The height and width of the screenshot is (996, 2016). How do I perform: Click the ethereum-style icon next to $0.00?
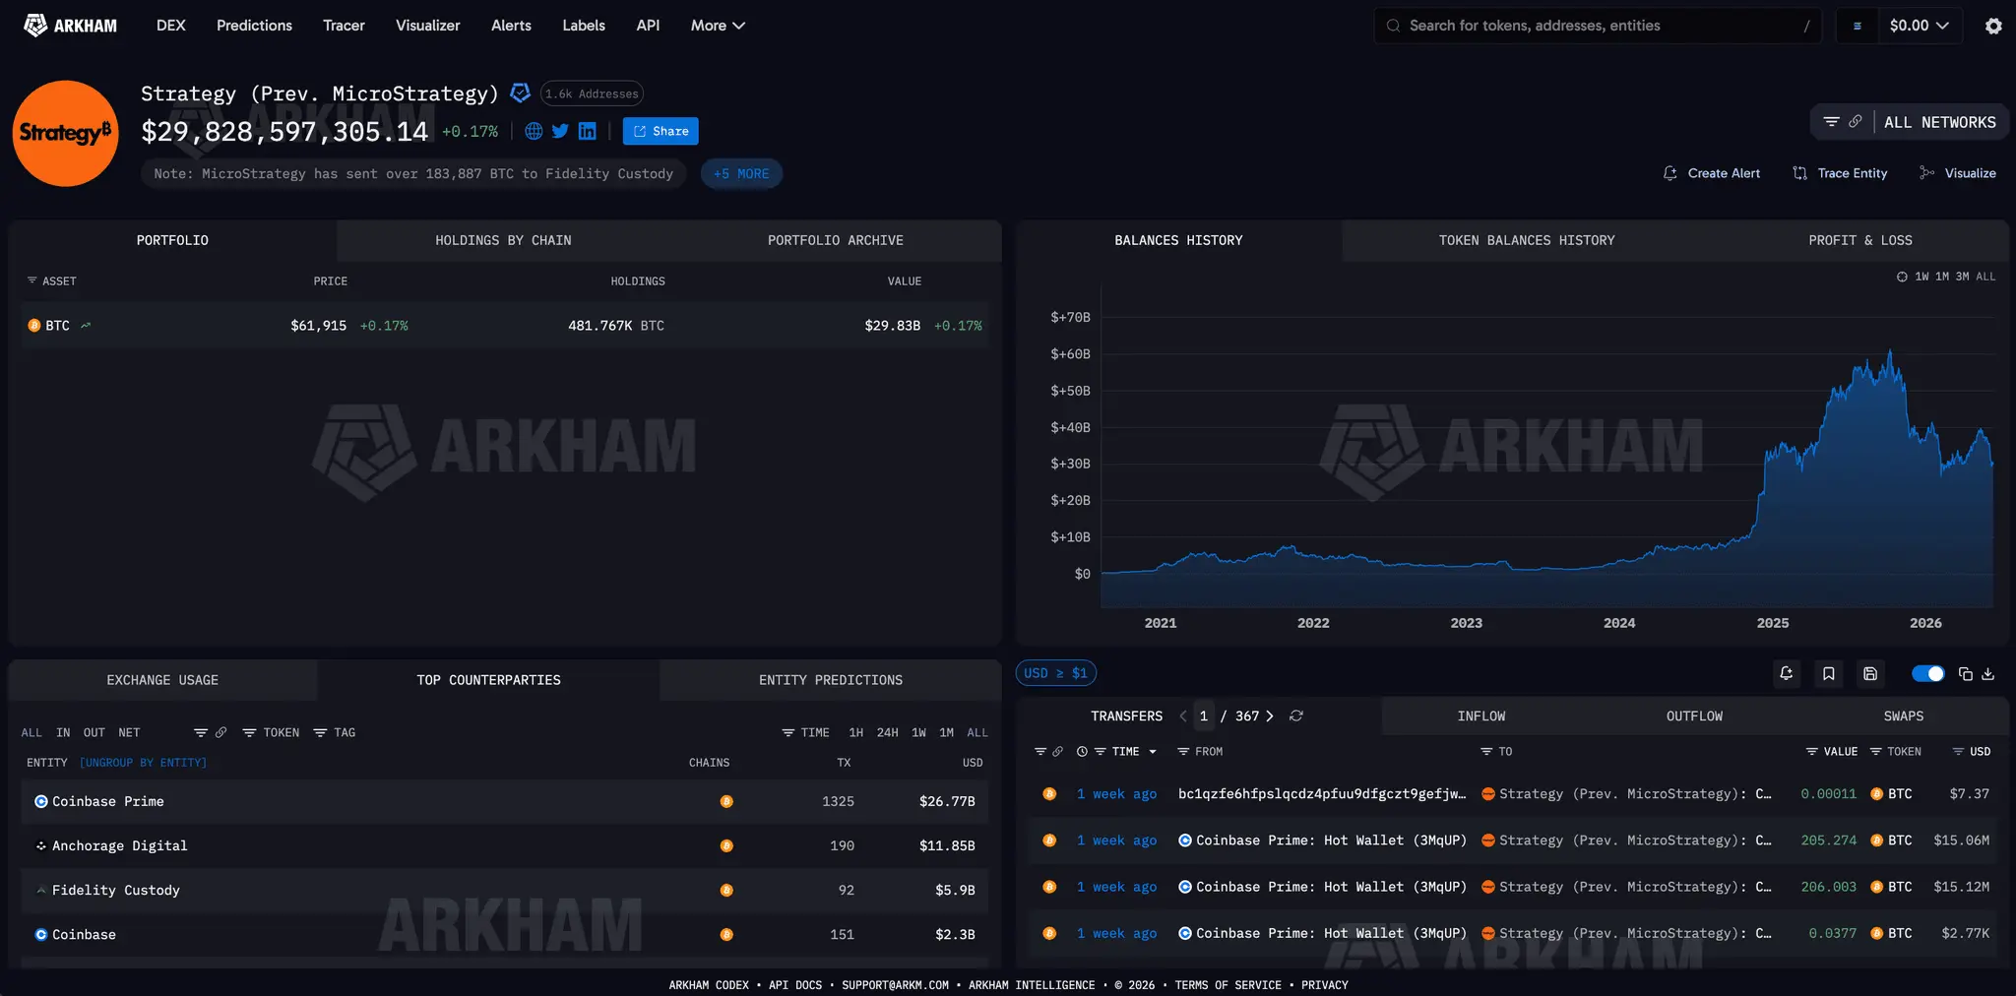click(1858, 27)
